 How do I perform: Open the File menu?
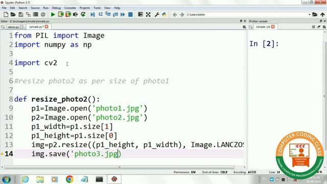[x=4, y=8]
